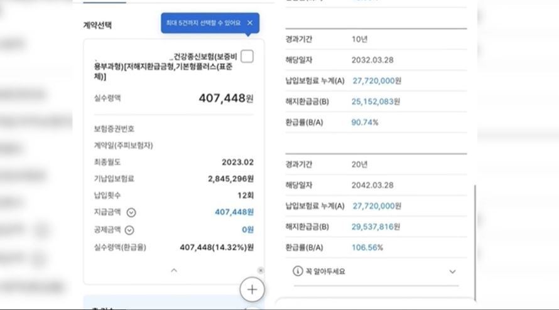This screenshot has height=310, width=559.
Task: Check the 건강종신보험 contract checkbox
Action: (247, 57)
